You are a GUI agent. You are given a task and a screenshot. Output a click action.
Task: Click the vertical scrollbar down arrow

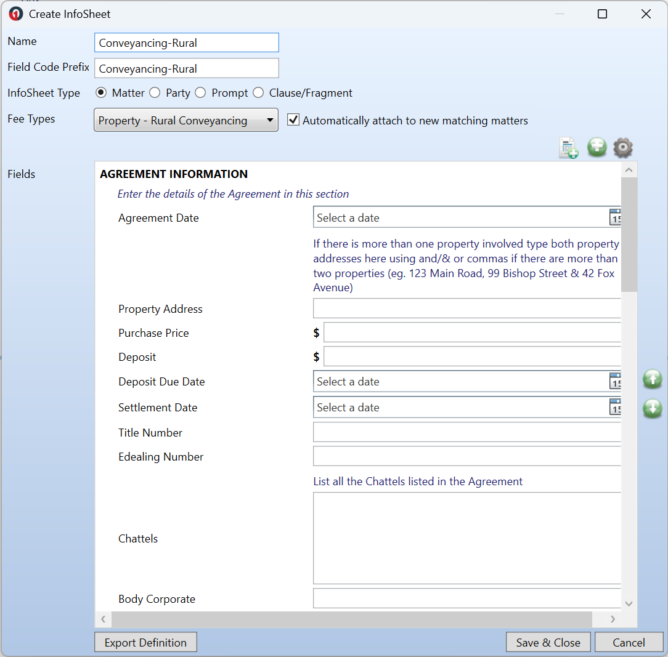tap(629, 603)
